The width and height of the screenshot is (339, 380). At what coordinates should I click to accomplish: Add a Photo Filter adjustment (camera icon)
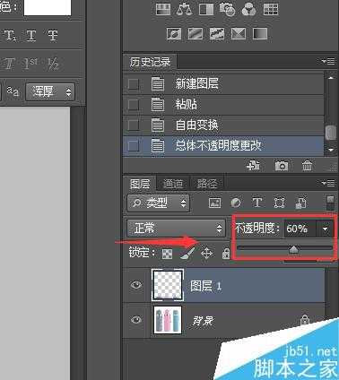[x=227, y=9]
